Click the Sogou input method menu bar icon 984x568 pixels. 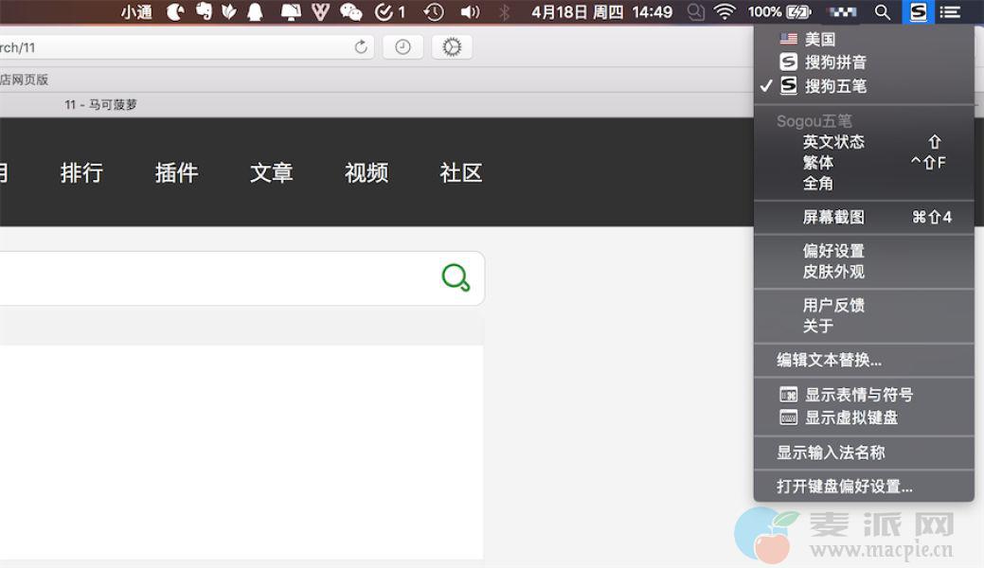(918, 12)
